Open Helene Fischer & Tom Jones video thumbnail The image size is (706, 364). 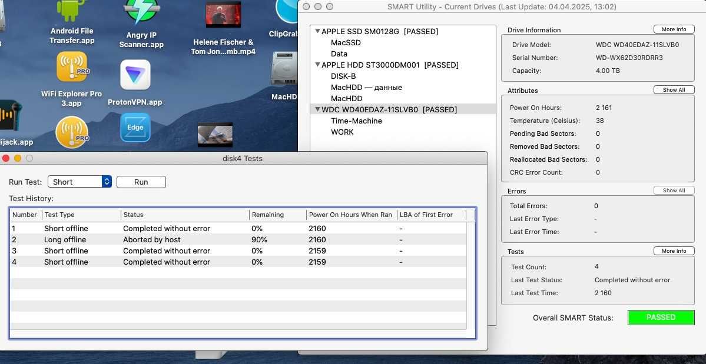point(223,15)
